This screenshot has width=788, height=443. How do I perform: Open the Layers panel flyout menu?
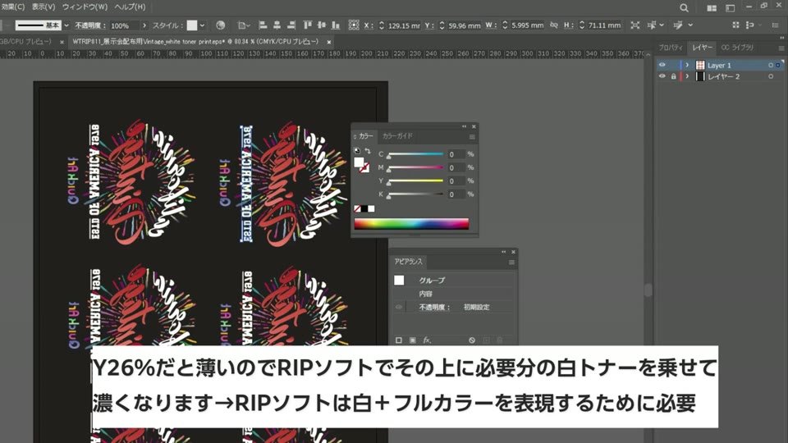click(781, 48)
